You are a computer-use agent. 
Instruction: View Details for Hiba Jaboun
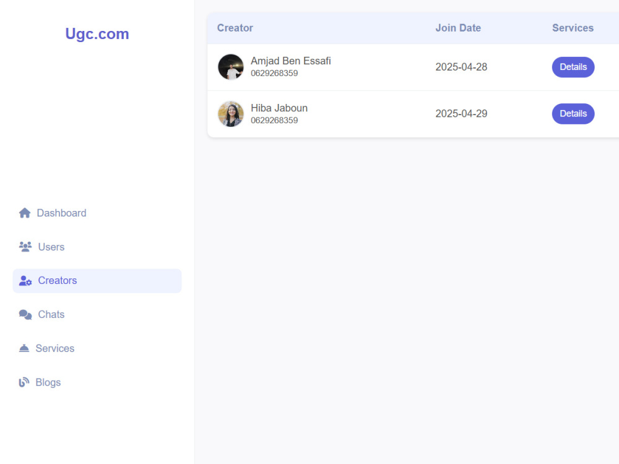pyautogui.click(x=573, y=114)
